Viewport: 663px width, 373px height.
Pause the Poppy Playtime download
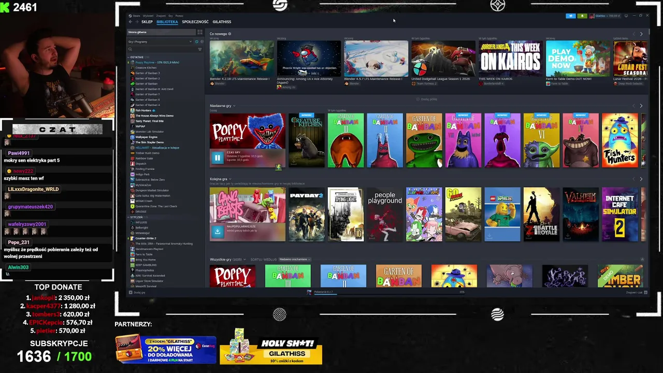(x=218, y=157)
